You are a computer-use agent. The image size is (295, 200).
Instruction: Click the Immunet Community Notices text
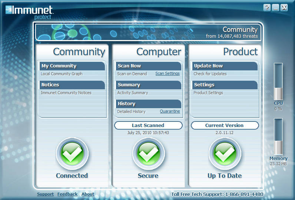pyautogui.click(x=66, y=93)
